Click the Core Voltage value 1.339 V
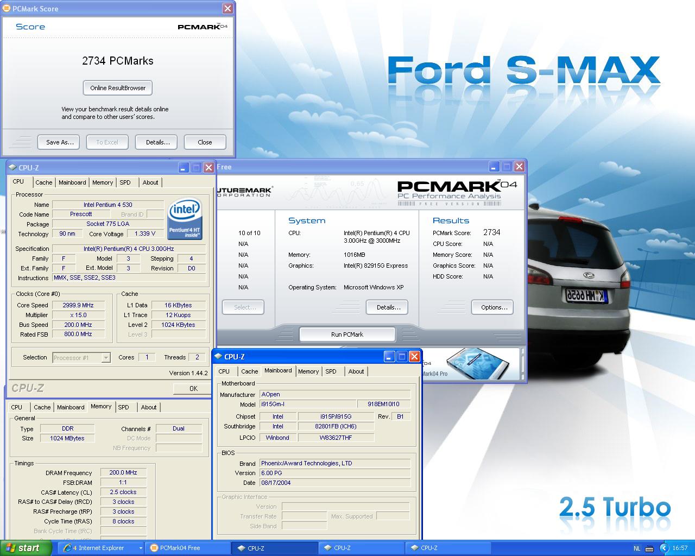This screenshot has width=695, height=556. click(x=145, y=233)
